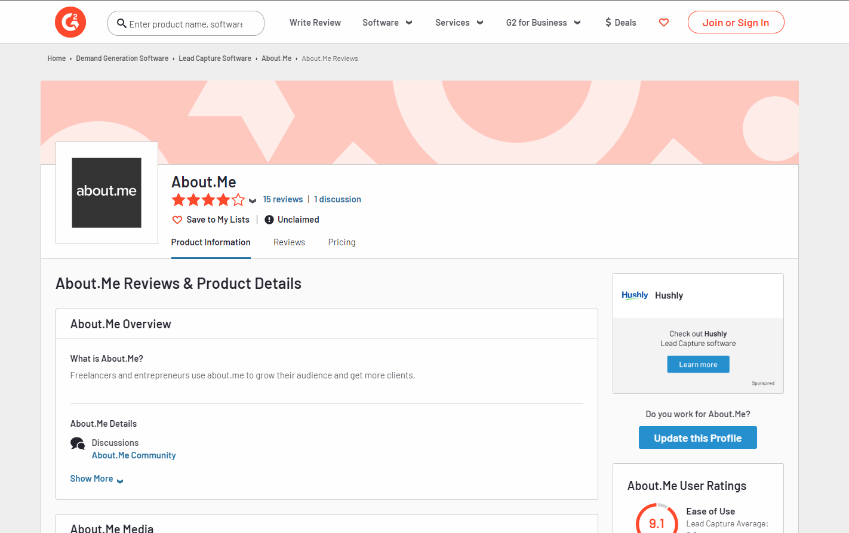Click the About.Me product title
Image resolution: width=849 pixels, height=533 pixels.
pos(204,182)
